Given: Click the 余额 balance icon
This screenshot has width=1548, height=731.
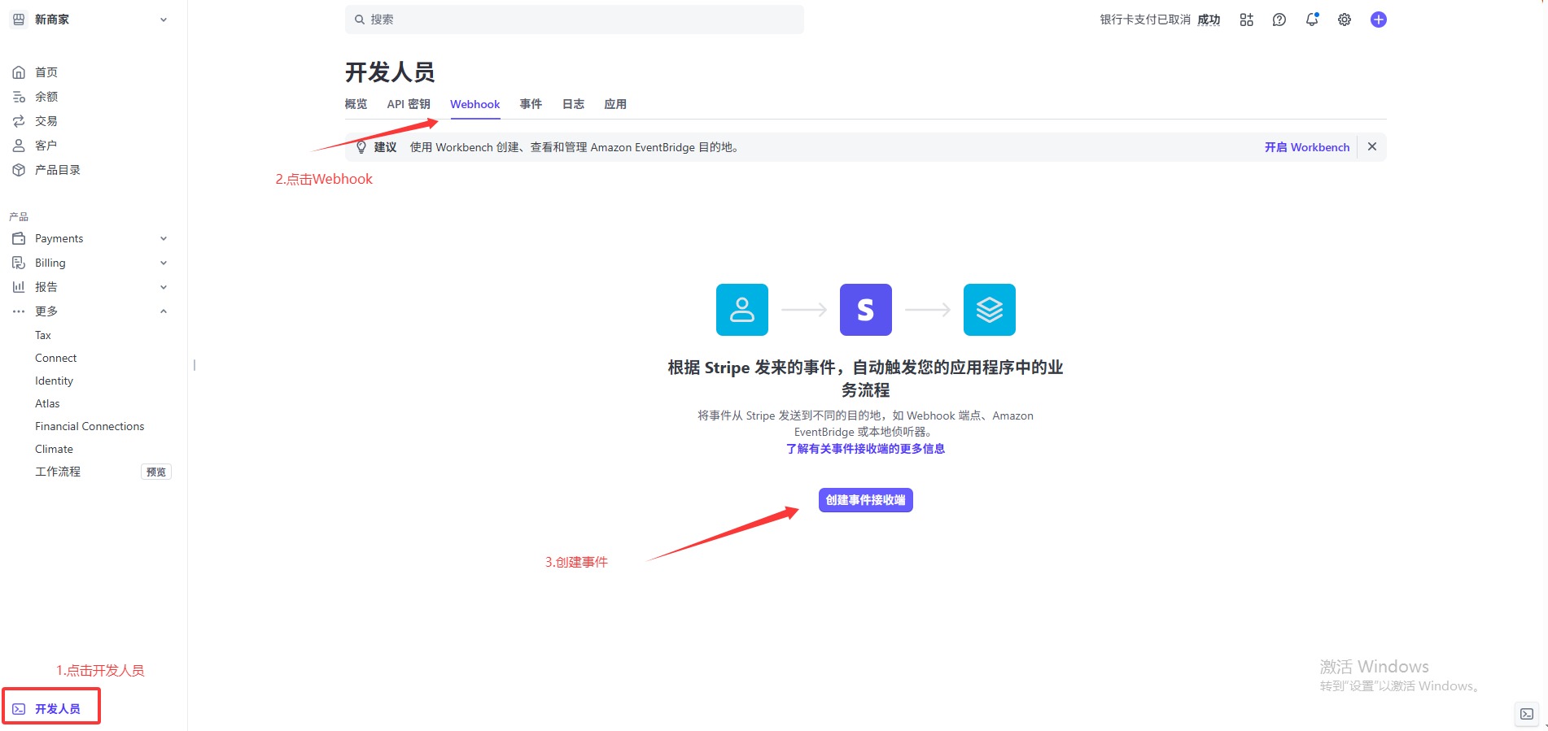Looking at the screenshot, I should pyautogui.click(x=19, y=97).
